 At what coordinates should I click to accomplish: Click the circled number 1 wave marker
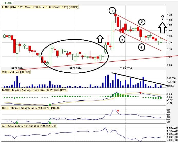point(112,11)
